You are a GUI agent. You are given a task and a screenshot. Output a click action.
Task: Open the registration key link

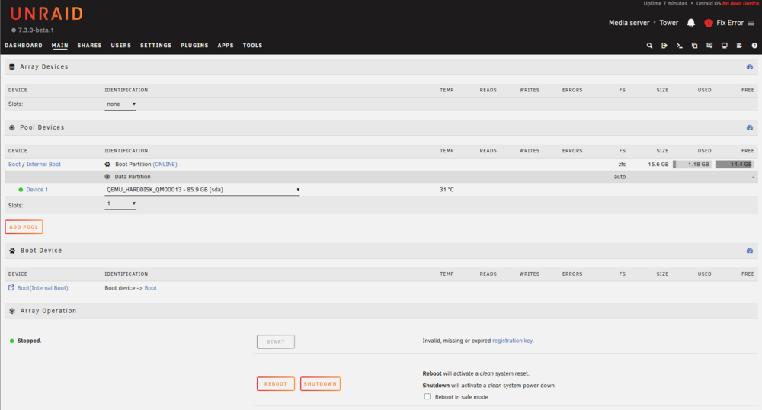(x=513, y=341)
